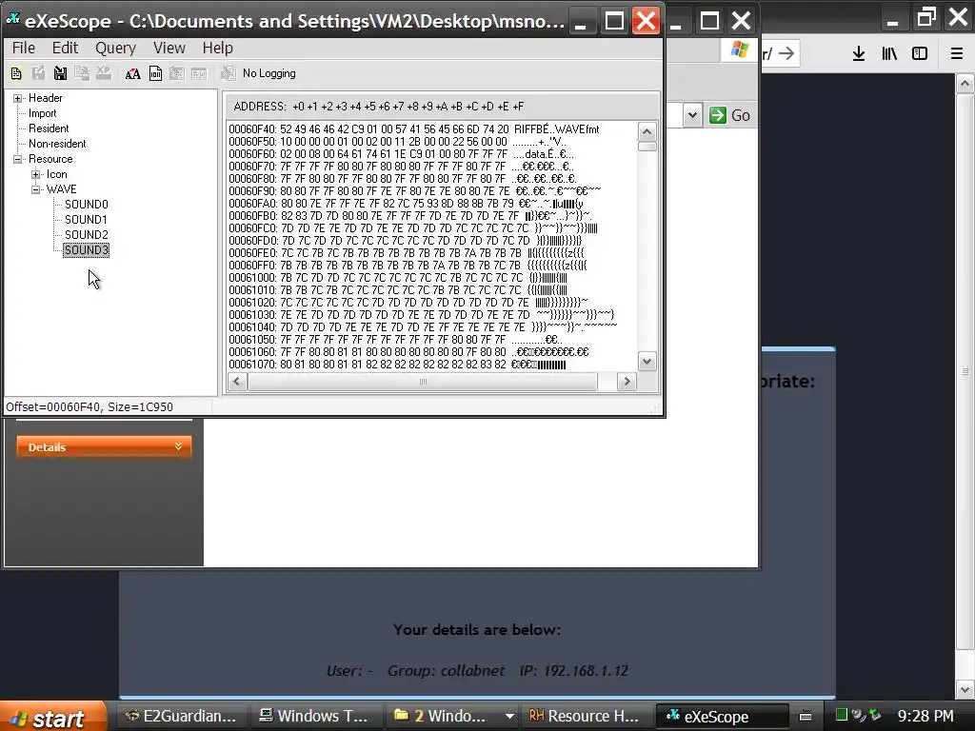
Task: Click Firefox page scrollbar down arrow
Action: pos(965,689)
